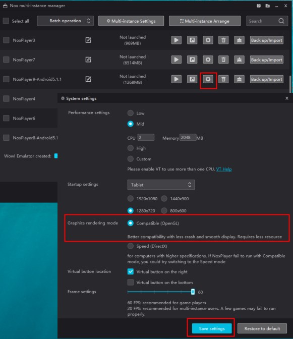Open Back up/Import for NoxPlayer7

tap(267, 60)
